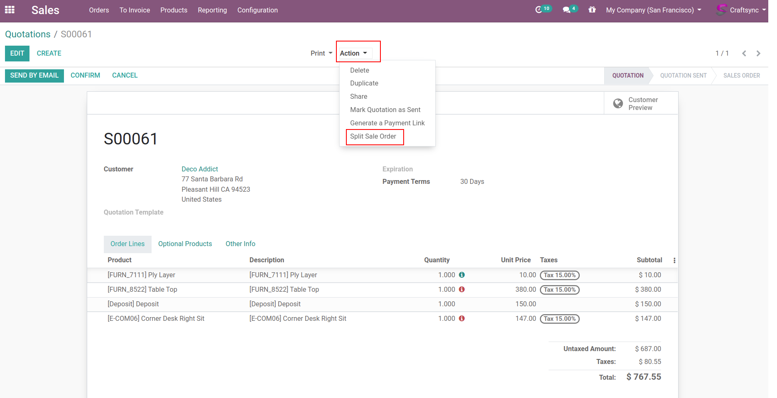Image resolution: width=777 pixels, height=398 pixels.
Task: Switch to the Other Info tab
Action: point(240,244)
